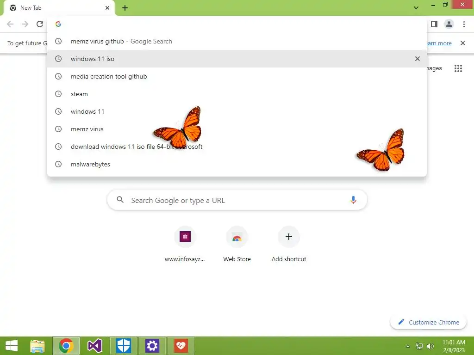Open the Windows Start menu
Image resolution: width=474 pixels, height=355 pixels.
tap(12, 346)
